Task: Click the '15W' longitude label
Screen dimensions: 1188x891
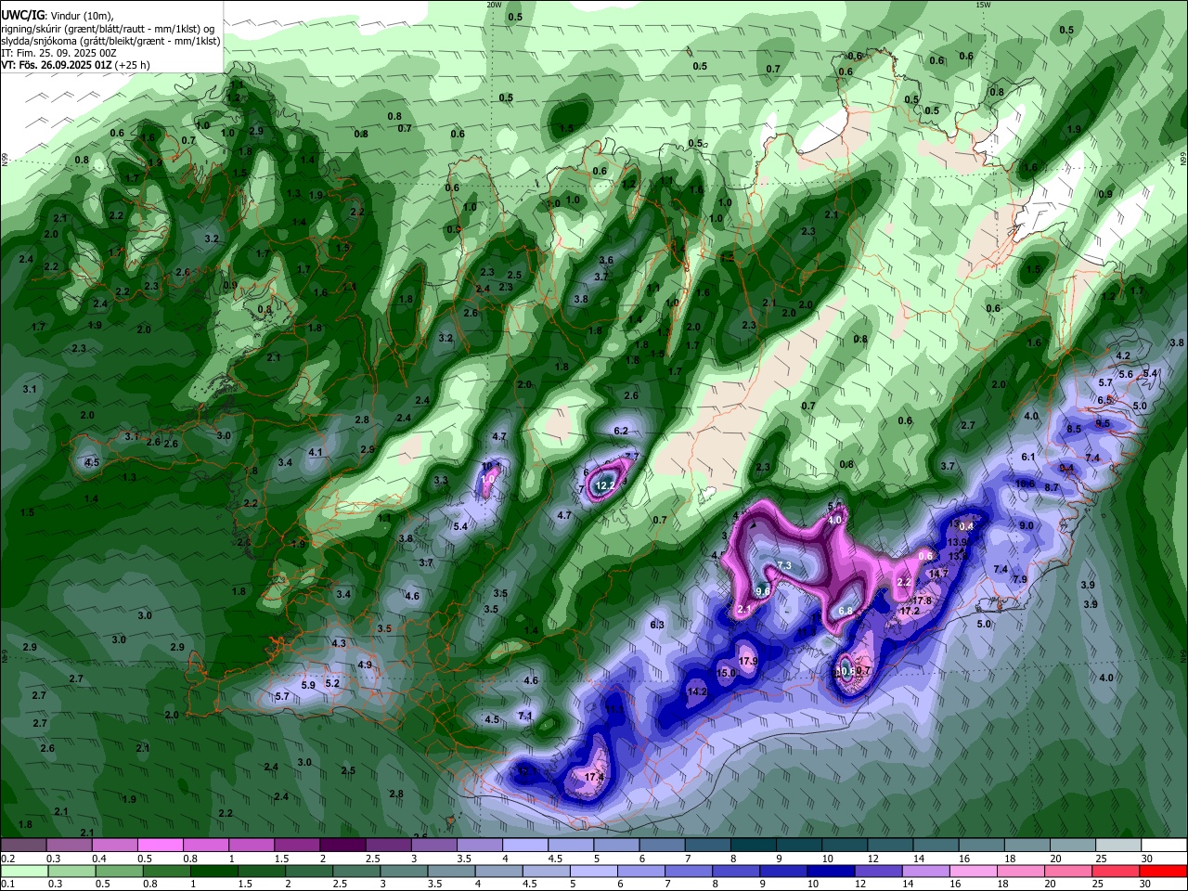Action: click(983, 5)
